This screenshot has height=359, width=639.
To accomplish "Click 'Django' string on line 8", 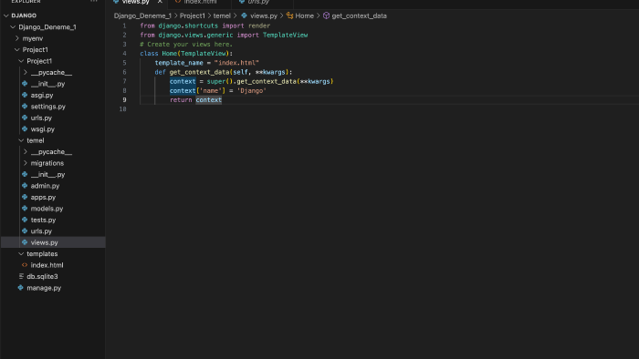I will pyautogui.click(x=251, y=91).
